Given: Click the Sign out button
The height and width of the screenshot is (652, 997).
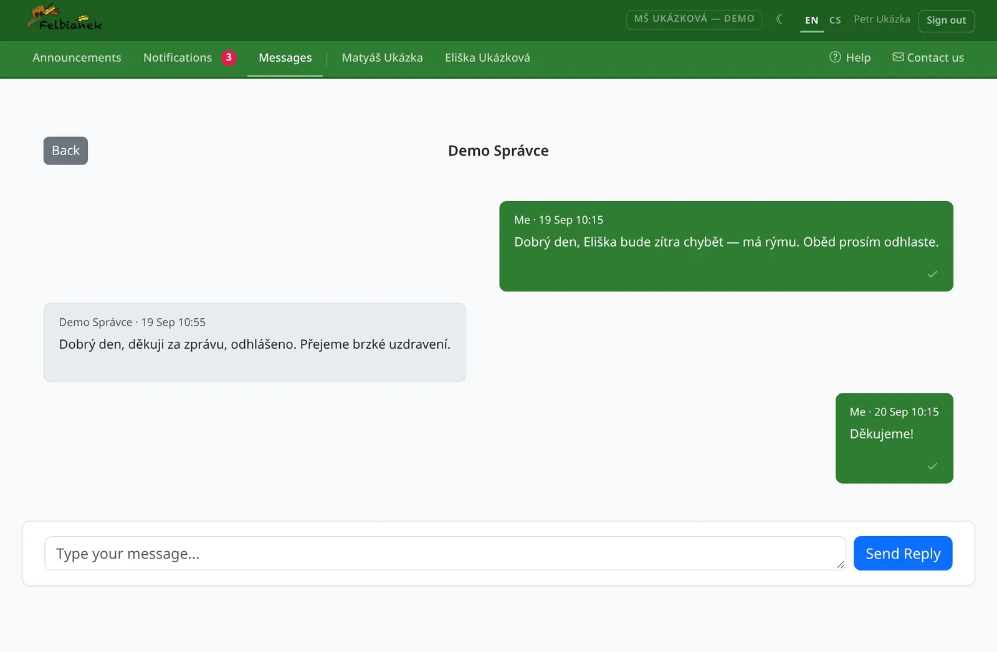Looking at the screenshot, I should (x=946, y=21).
